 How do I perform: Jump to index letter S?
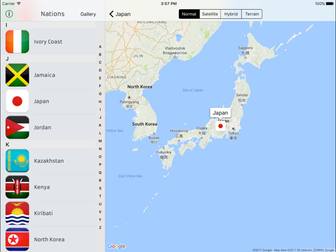pyautogui.click(x=100, y=188)
